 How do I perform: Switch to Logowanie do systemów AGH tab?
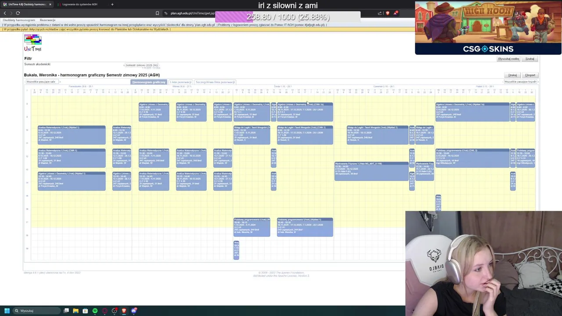pos(80,4)
